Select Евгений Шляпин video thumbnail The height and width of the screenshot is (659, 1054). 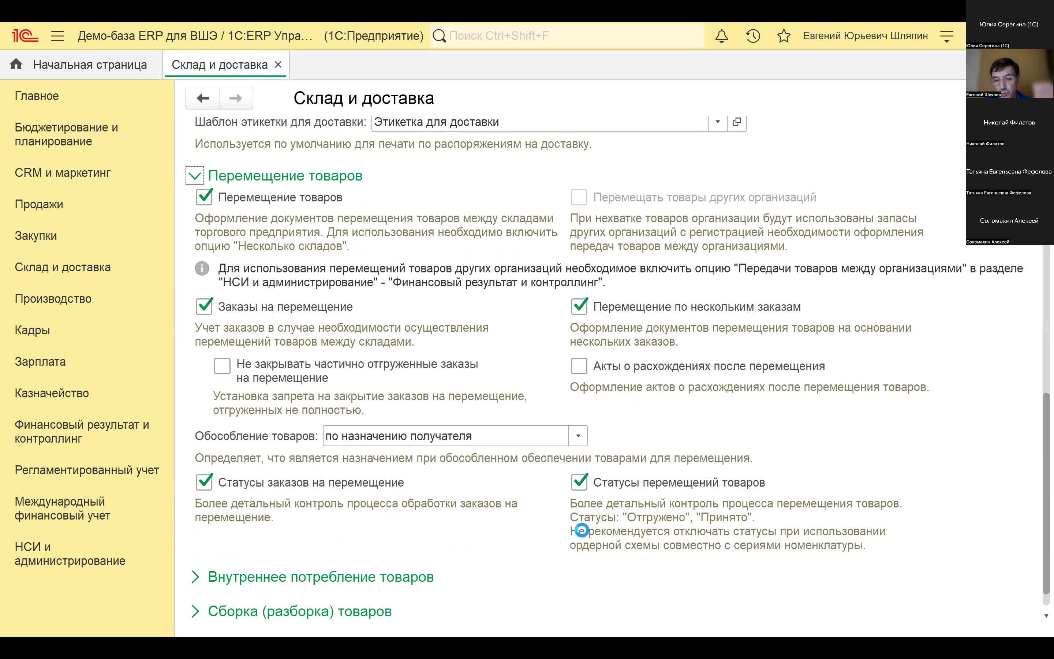tap(1010, 74)
